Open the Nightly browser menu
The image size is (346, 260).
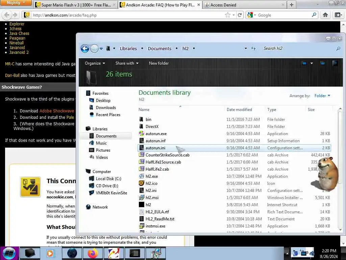point(16,3)
